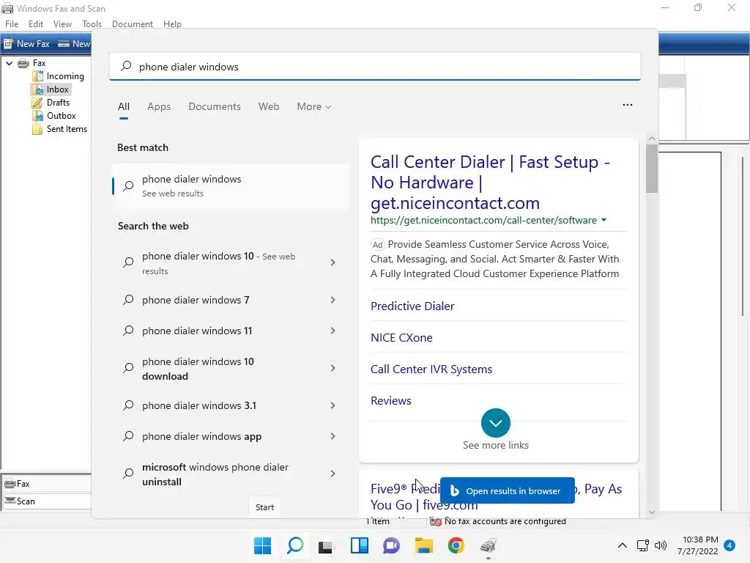Open the notification count badge
Screen dimensions: 750x563
point(729,545)
